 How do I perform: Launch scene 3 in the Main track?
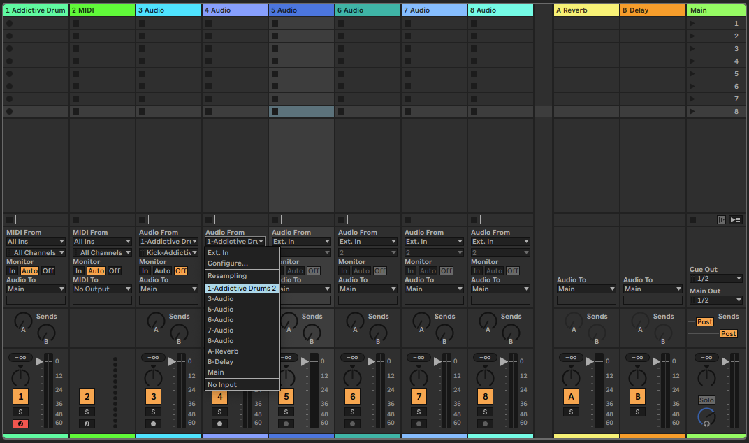pyautogui.click(x=692, y=48)
